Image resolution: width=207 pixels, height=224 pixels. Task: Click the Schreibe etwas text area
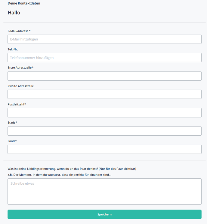point(104,192)
